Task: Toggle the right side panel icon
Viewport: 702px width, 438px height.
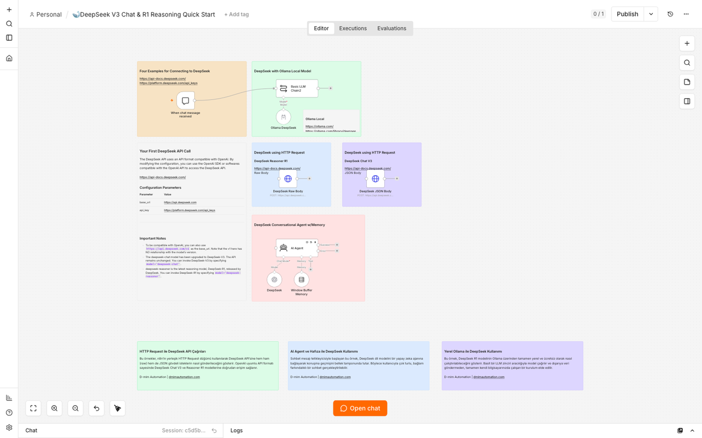Action: click(687, 101)
